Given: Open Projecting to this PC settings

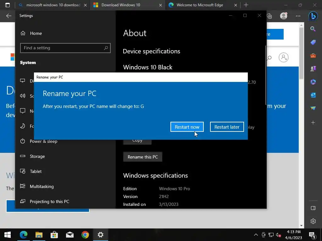Looking at the screenshot, I should coord(49,201).
